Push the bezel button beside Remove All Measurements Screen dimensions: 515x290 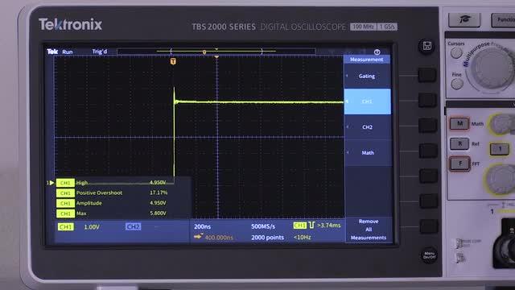click(429, 226)
